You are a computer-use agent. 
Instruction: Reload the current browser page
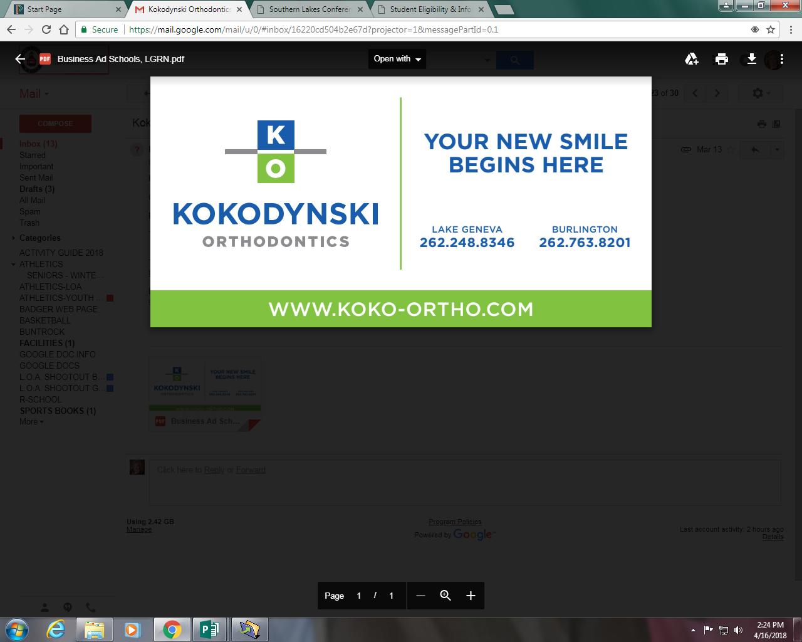tap(46, 29)
